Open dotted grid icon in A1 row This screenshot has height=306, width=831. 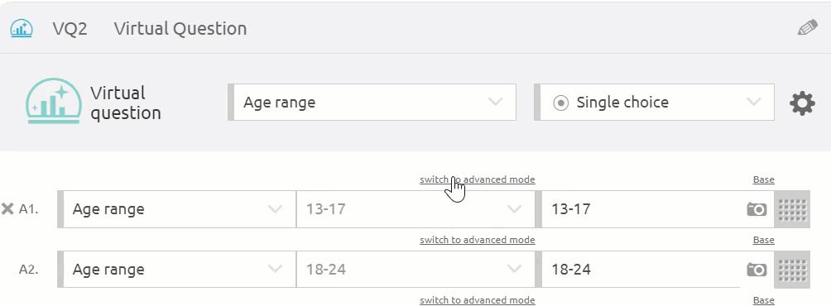[x=792, y=209]
